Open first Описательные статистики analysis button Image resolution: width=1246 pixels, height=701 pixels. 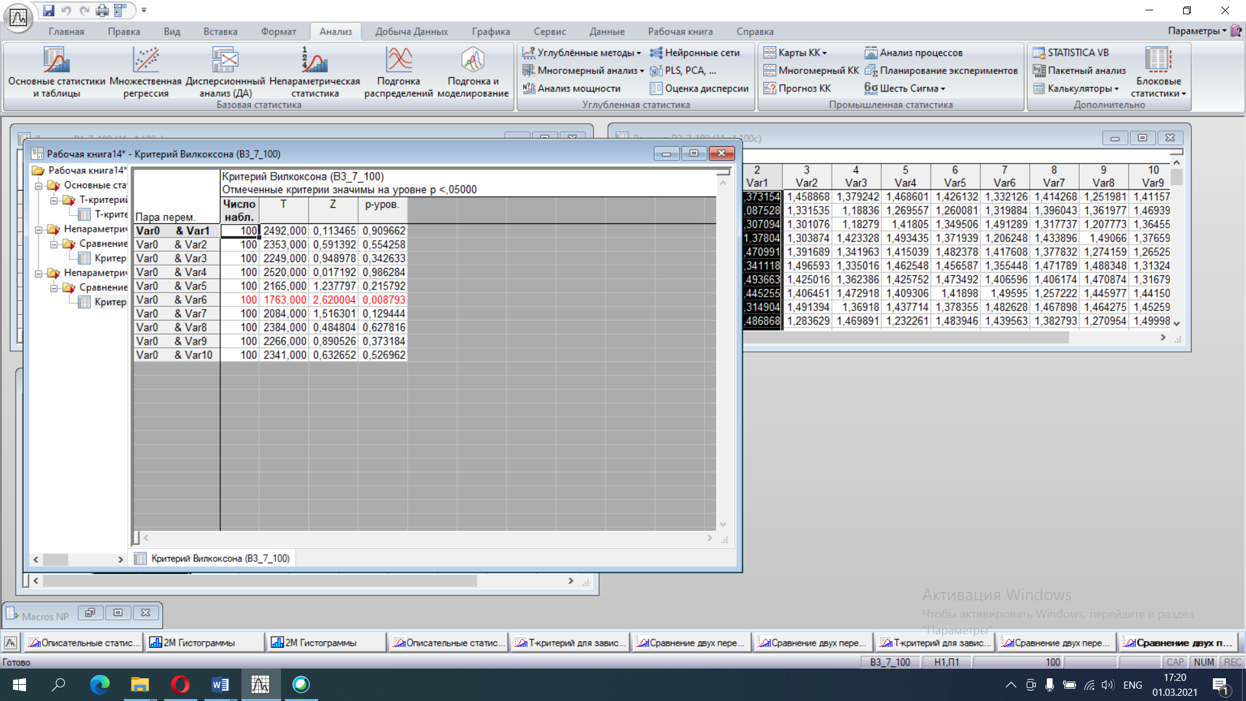[84, 643]
